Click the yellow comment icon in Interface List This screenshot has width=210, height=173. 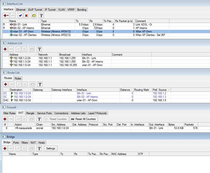(34, 16)
